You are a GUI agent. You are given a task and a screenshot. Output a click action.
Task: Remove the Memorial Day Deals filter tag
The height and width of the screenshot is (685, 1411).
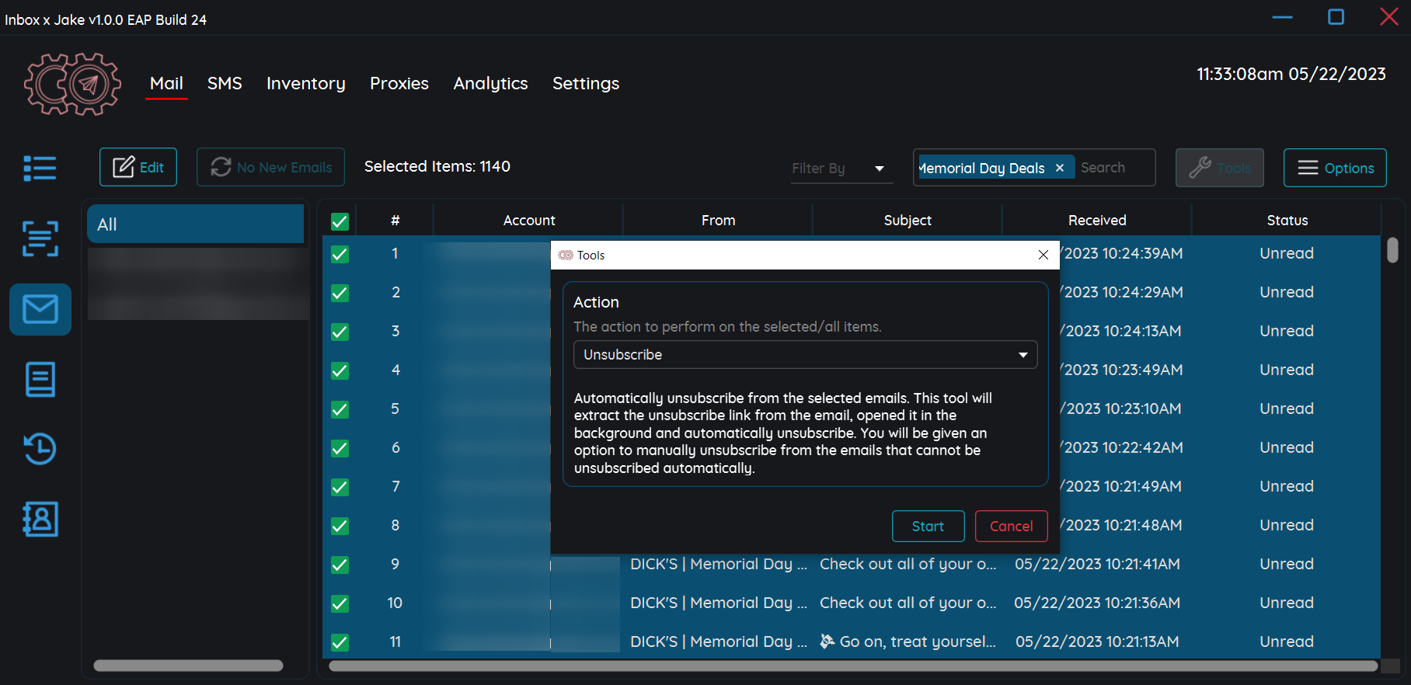tap(1059, 168)
